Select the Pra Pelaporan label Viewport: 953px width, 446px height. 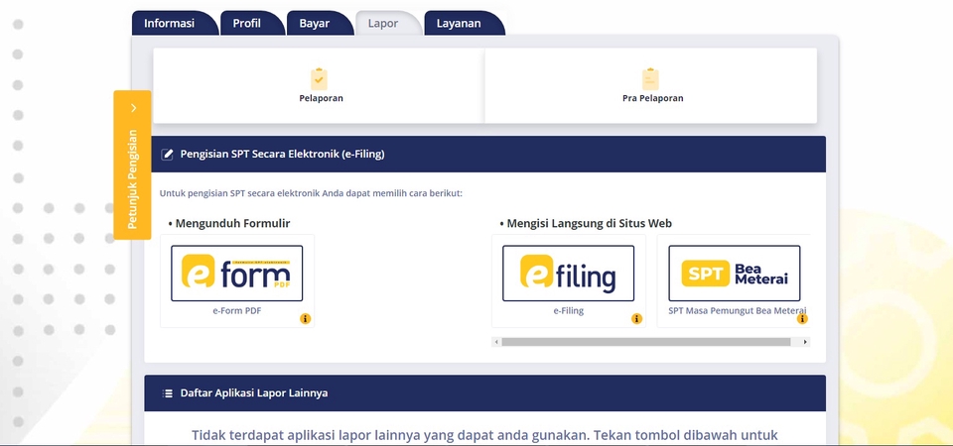pos(653,98)
